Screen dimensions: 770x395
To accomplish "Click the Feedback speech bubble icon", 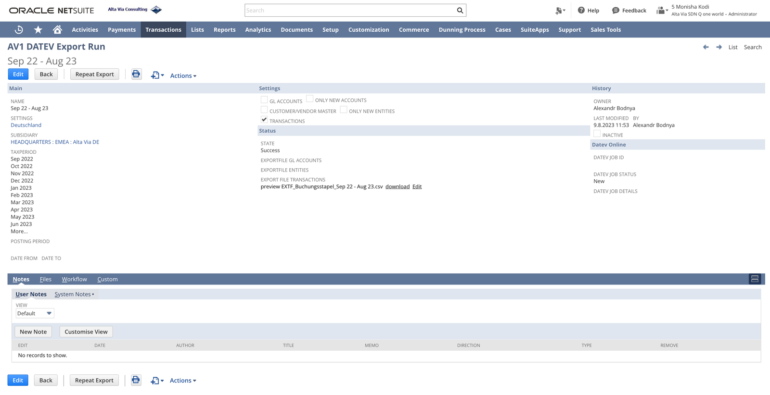I will click(x=616, y=11).
